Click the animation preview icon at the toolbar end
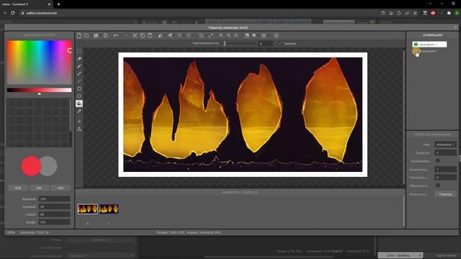This screenshot has width=461, height=259. [276, 35]
